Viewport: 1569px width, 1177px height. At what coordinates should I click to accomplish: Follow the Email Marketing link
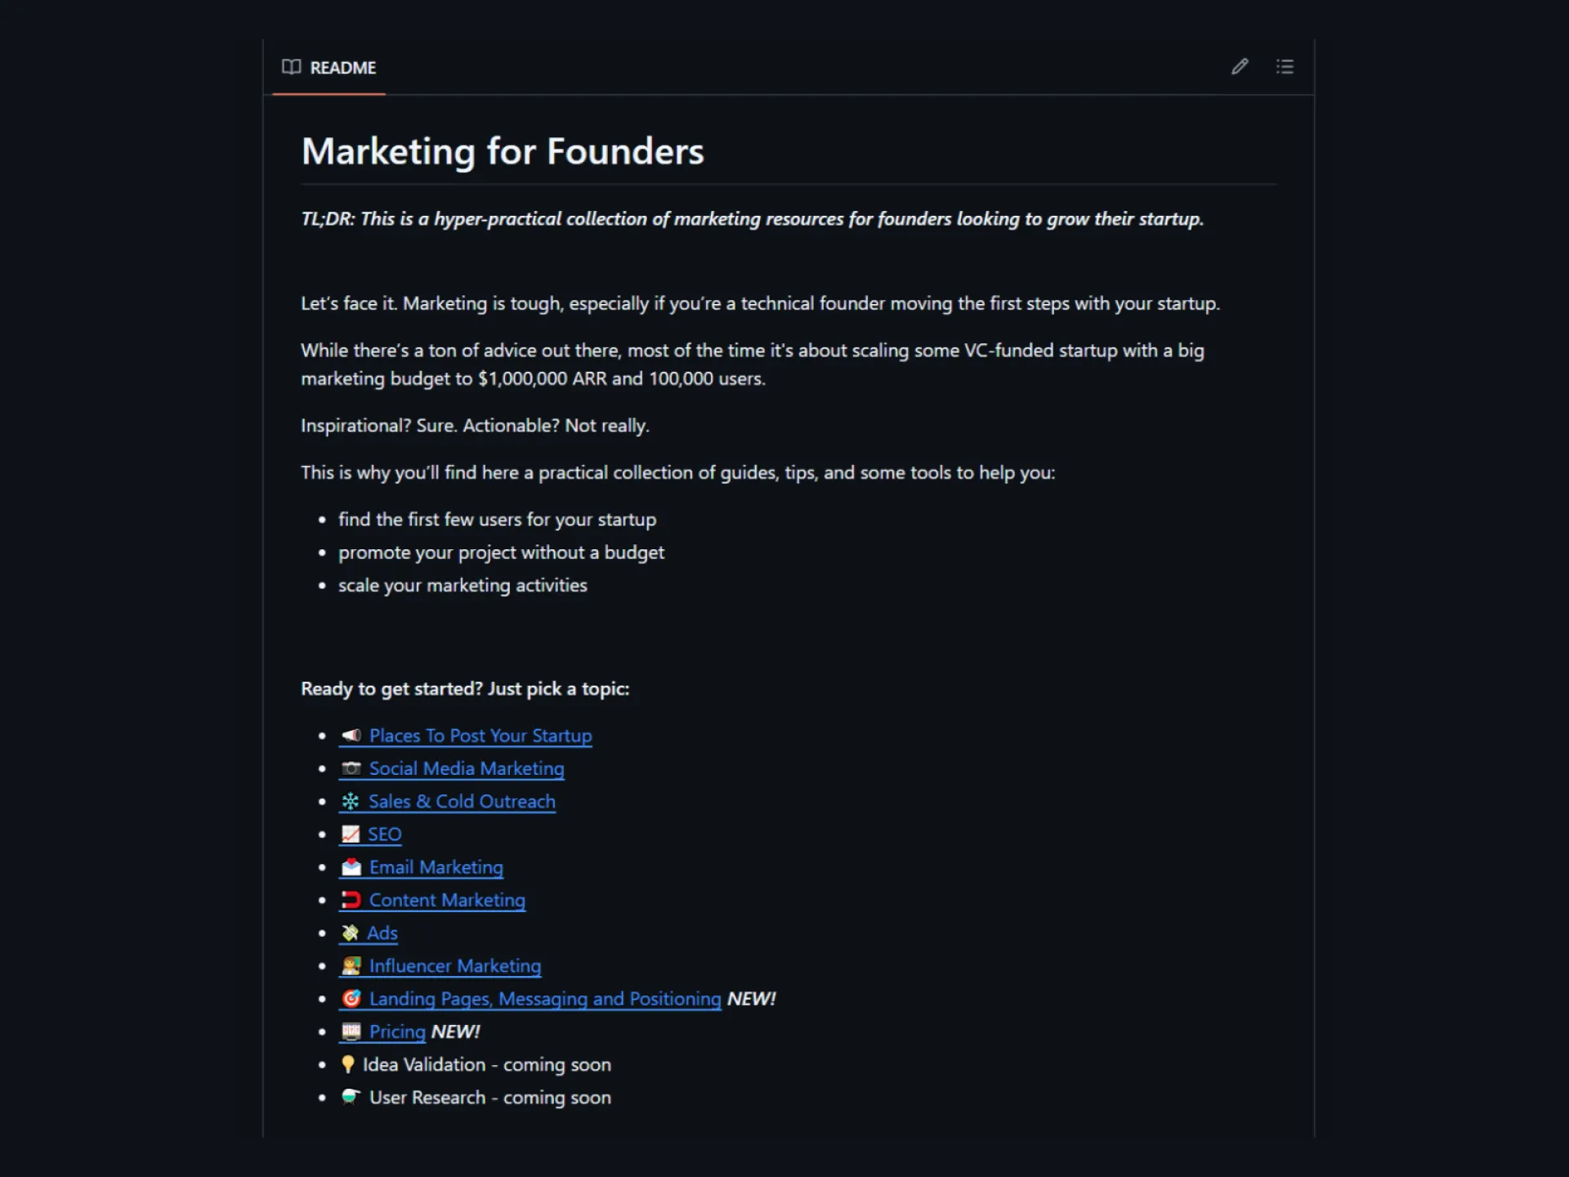436,867
